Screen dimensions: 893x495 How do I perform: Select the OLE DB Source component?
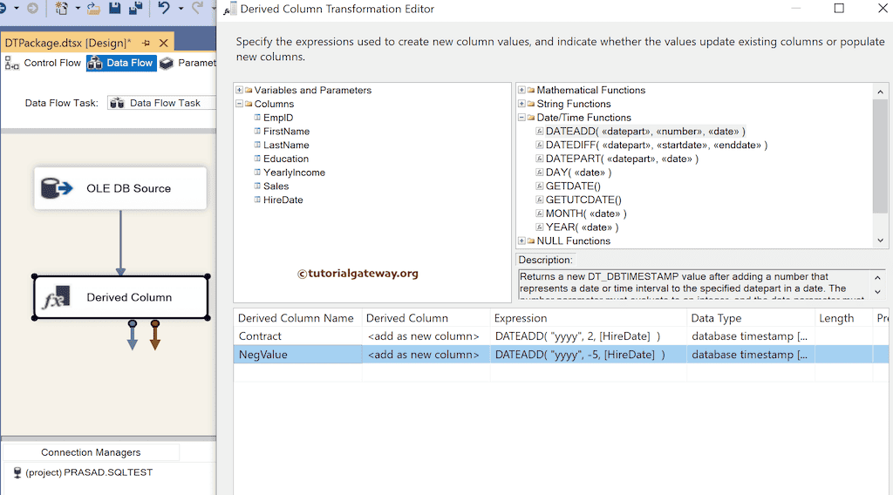tap(120, 188)
